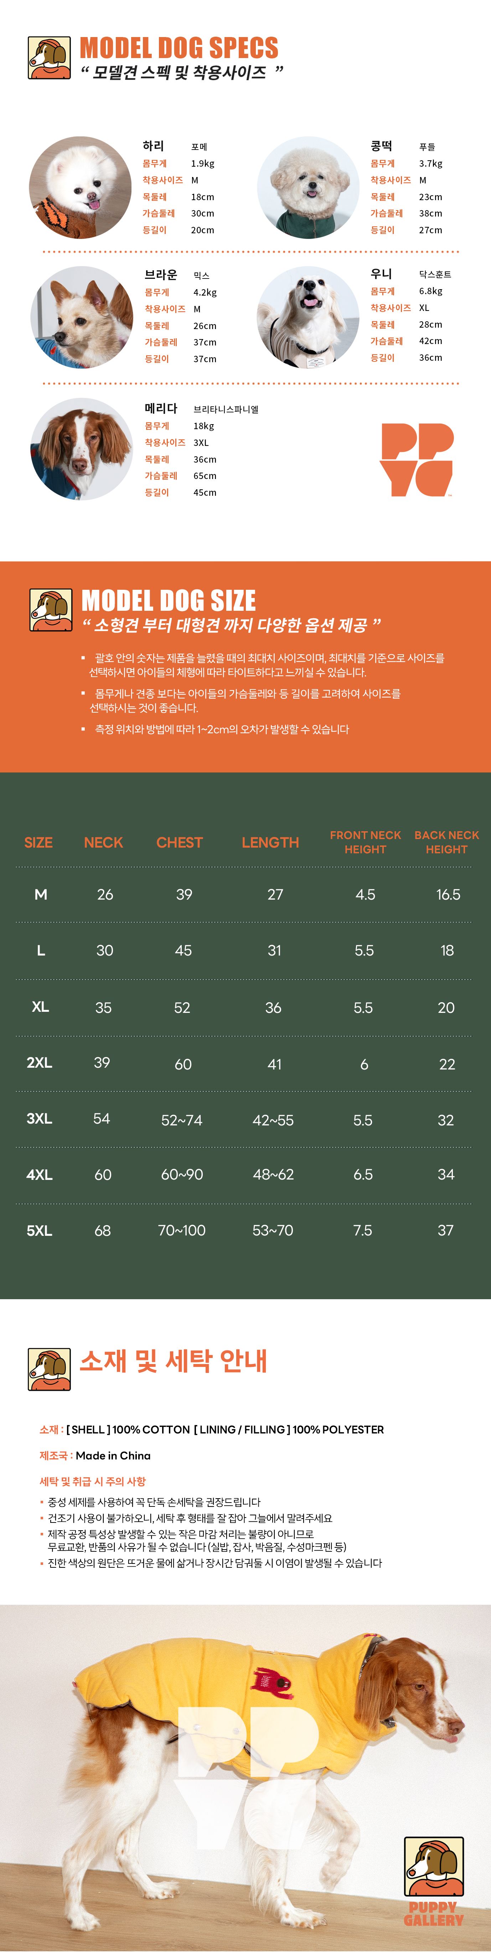Click the MODEL DOG SPECS heading

(x=179, y=48)
